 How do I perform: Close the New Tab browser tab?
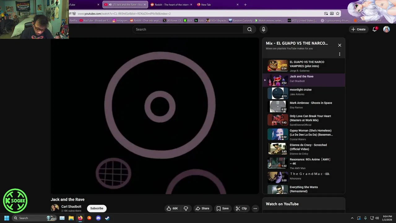pos(237,5)
